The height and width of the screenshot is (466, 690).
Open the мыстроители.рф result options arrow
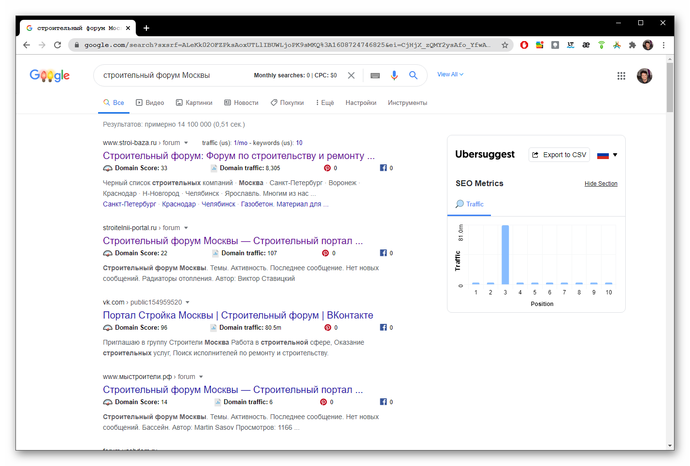pos(201,377)
